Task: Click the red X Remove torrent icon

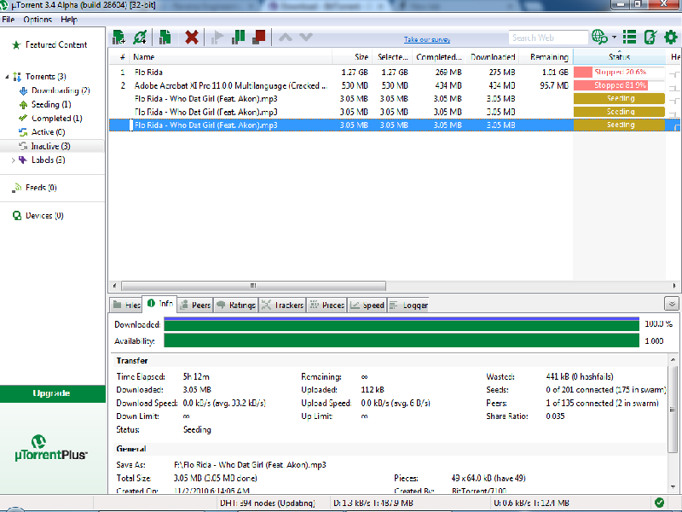Action: point(191,38)
